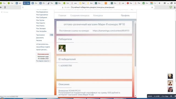176x99 pixels.
Task: Open 'Мои Группы' in the VK menu
Action: pos(40,20)
